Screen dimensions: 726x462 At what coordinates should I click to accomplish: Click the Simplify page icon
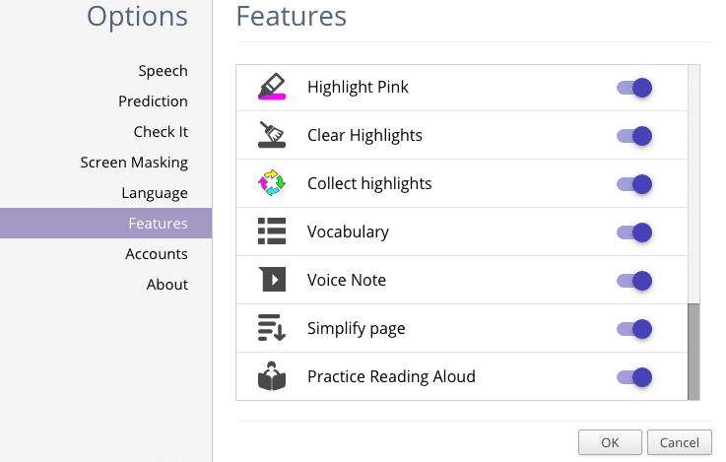(x=272, y=327)
